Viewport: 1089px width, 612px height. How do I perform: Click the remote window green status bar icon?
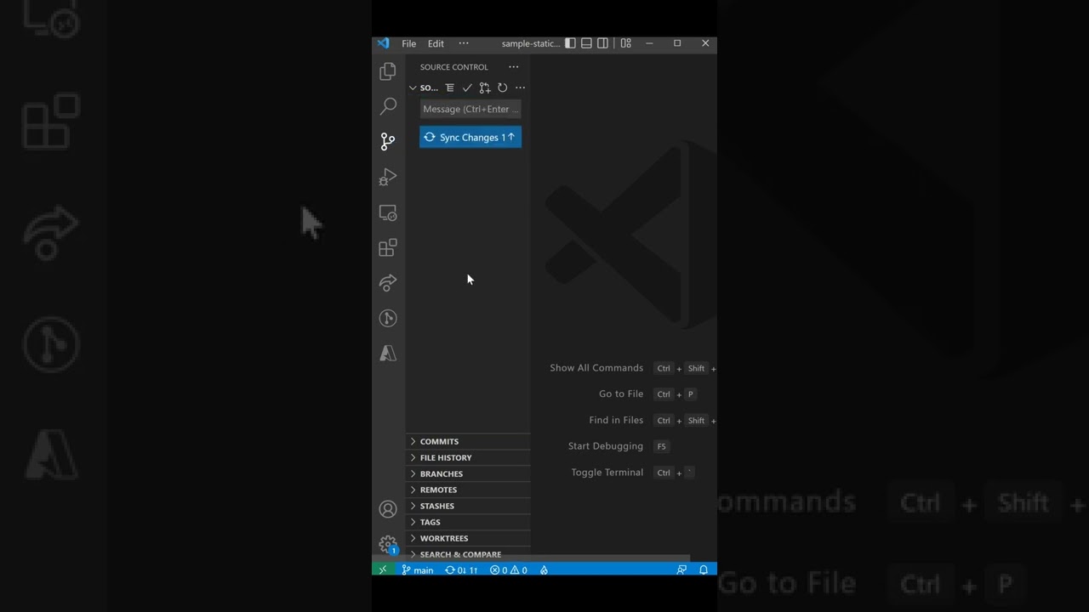(x=383, y=569)
